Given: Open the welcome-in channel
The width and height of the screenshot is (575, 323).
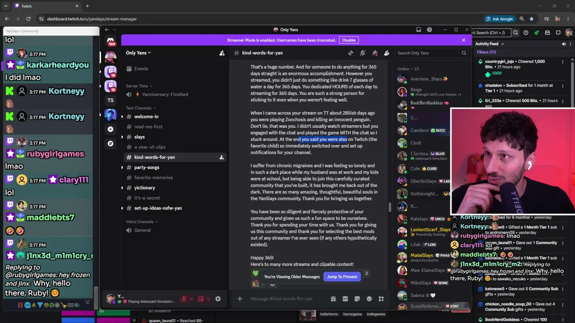Looking at the screenshot, I should [174, 117].
